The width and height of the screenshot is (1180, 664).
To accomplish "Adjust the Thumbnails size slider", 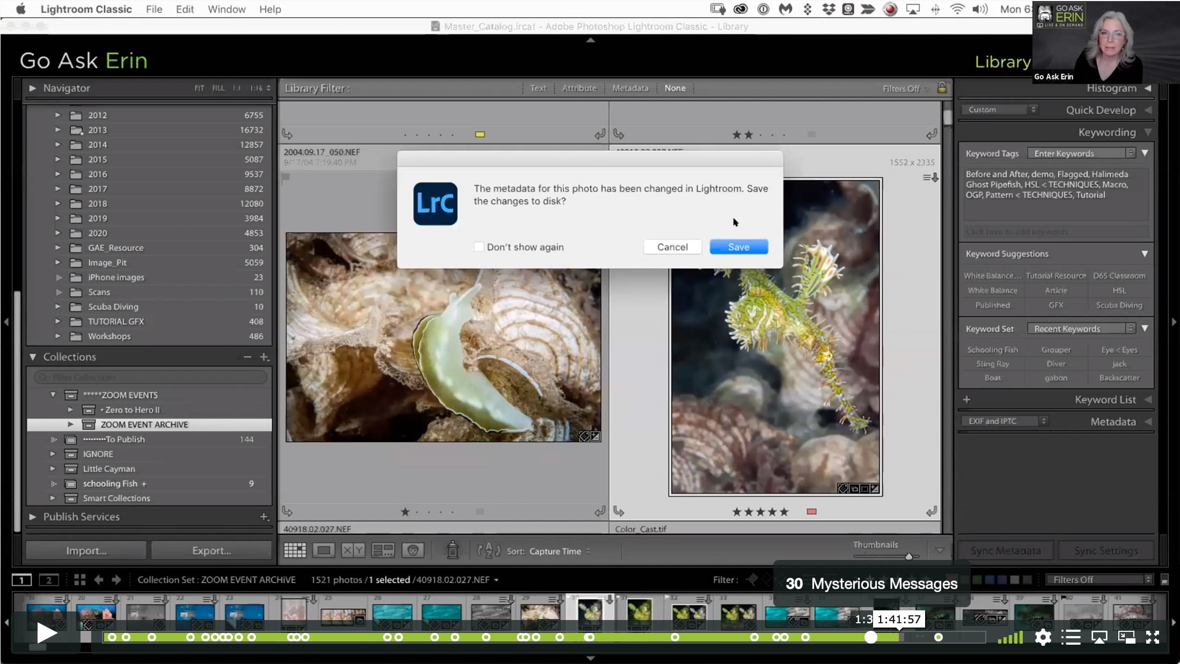I will pyautogui.click(x=909, y=557).
